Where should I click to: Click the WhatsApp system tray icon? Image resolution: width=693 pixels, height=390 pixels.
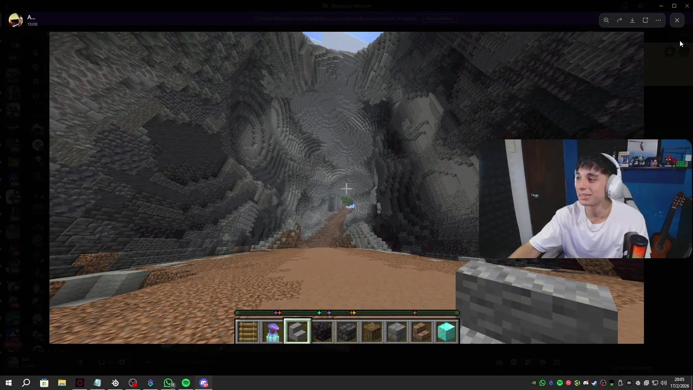click(x=542, y=383)
